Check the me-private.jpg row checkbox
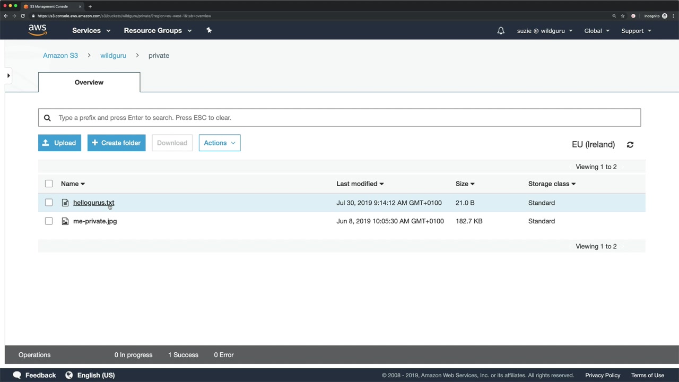The width and height of the screenshot is (679, 382). point(49,221)
